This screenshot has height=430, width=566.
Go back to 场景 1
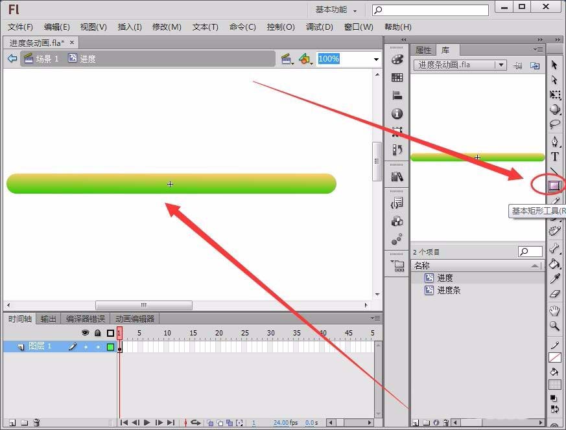[x=42, y=59]
